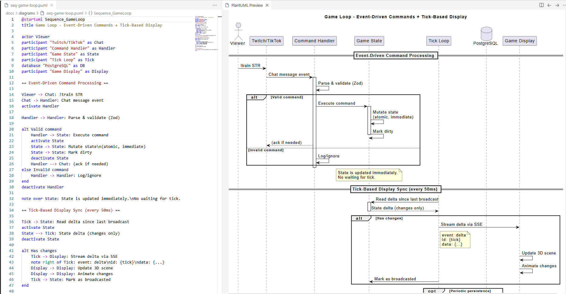Select the PlantUML Preview tab
Screen dimensions: 566x294
247,5
